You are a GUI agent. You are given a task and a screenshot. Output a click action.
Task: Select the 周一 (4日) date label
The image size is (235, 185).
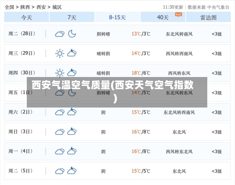point(20,151)
